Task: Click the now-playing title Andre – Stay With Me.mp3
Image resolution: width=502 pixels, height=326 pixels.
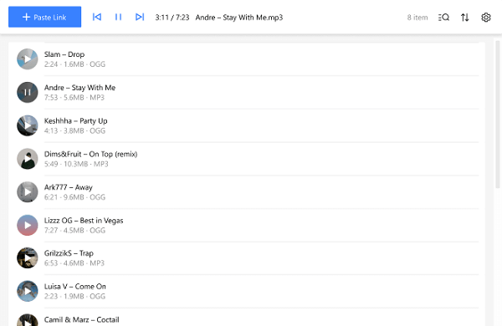Action: click(x=239, y=18)
